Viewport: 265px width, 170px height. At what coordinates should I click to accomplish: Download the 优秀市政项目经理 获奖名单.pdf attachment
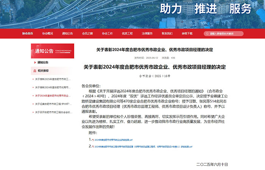point(143,147)
